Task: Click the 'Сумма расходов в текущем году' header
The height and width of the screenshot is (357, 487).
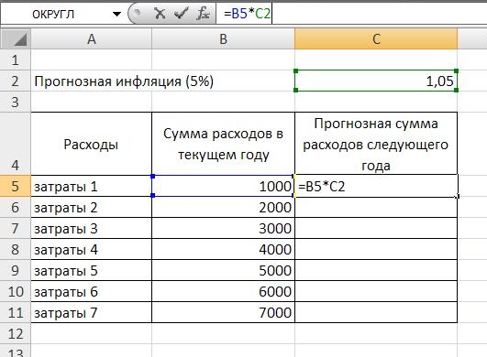Action: pos(223,144)
